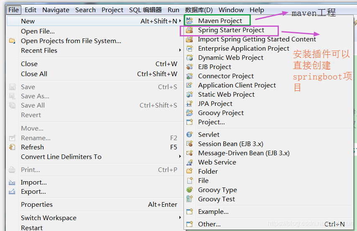Click the Import... icon
Image resolution: width=357 pixels, height=231 pixels.
(12, 182)
